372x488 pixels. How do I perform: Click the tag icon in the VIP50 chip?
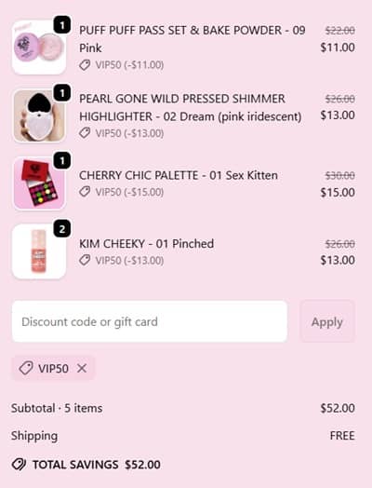(x=26, y=368)
